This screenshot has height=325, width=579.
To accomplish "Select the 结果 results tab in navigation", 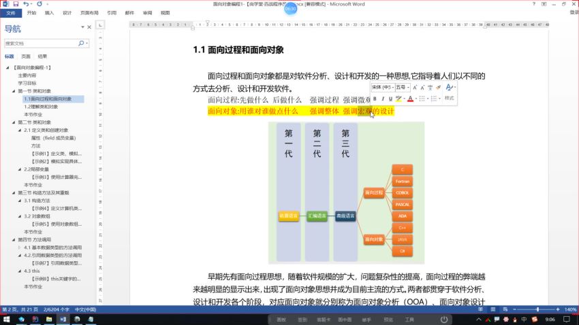I will click(x=42, y=56).
